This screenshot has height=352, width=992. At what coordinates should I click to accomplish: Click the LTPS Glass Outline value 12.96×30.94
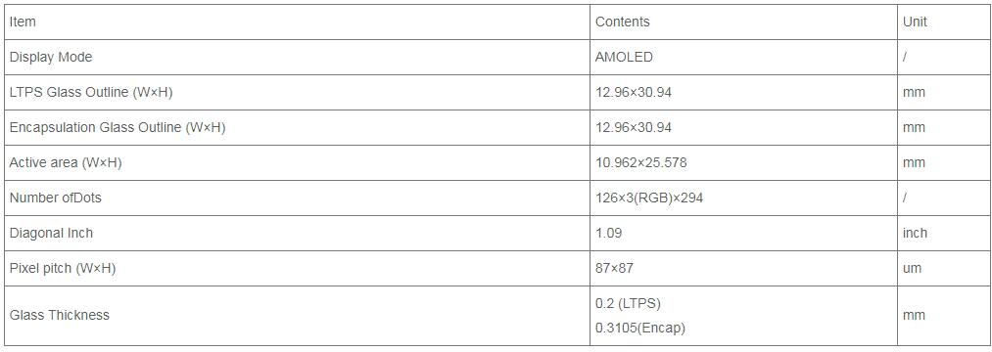click(634, 92)
